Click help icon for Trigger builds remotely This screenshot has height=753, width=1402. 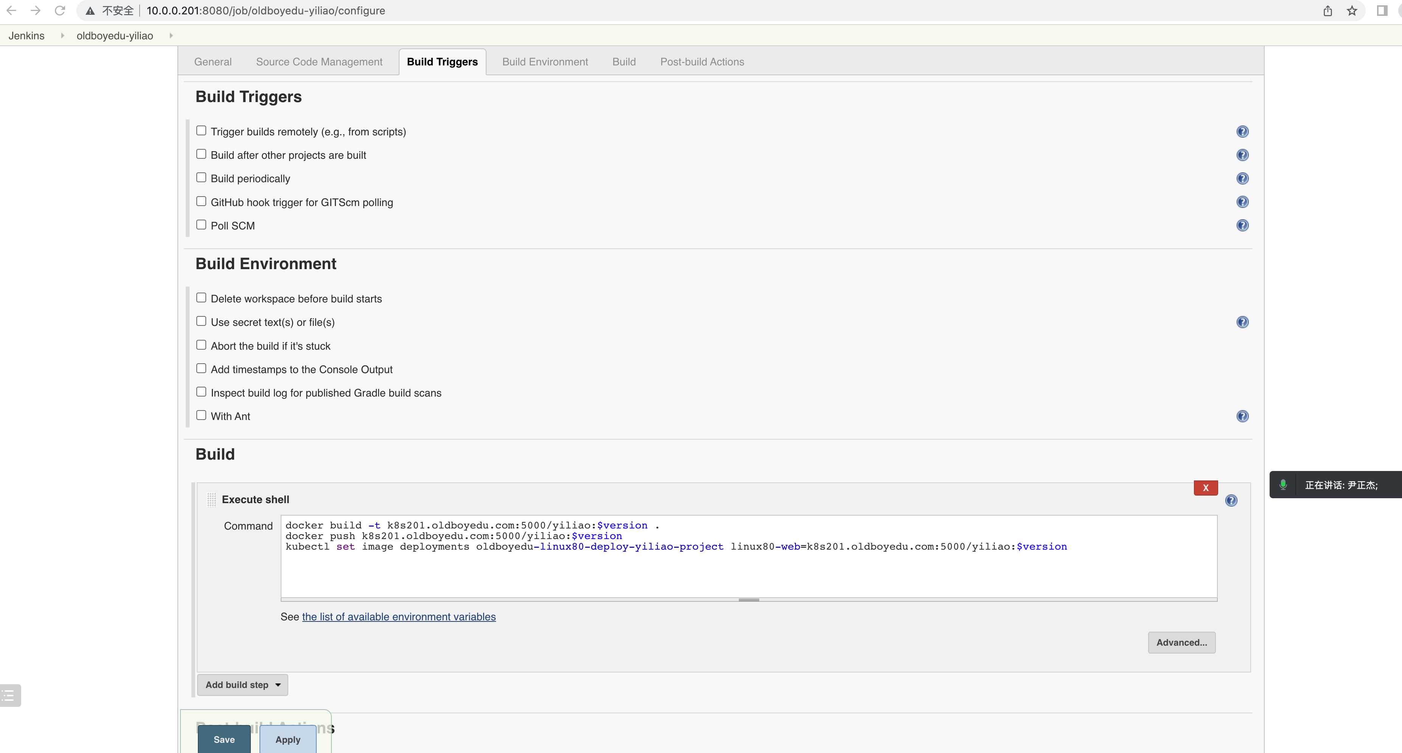click(x=1242, y=132)
